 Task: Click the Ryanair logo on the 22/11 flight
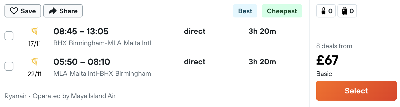click(x=35, y=62)
